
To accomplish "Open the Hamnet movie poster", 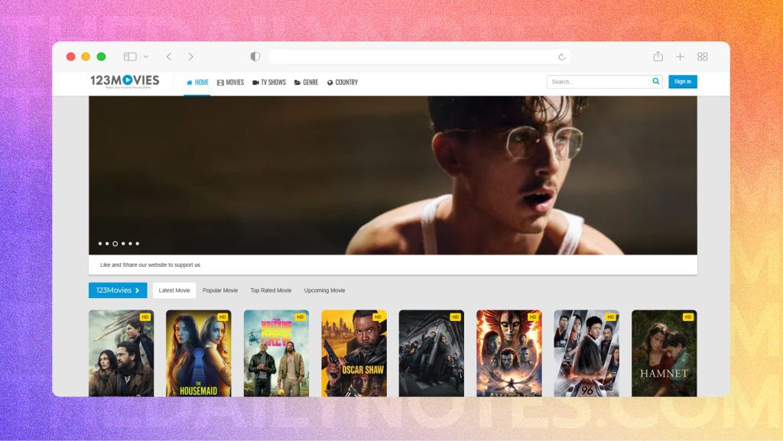I will tap(664, 352).
